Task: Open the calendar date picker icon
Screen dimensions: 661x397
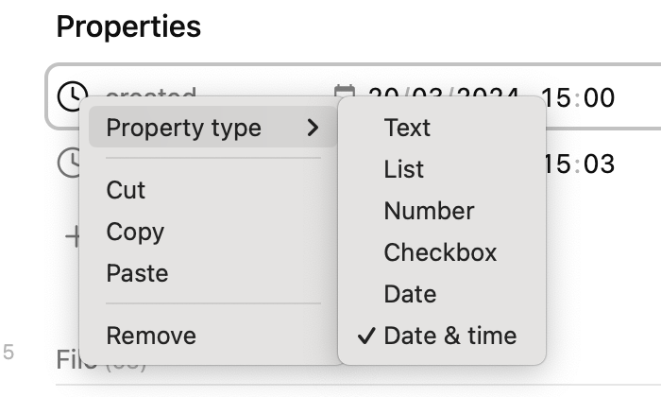Action: [x=344, y=91]
